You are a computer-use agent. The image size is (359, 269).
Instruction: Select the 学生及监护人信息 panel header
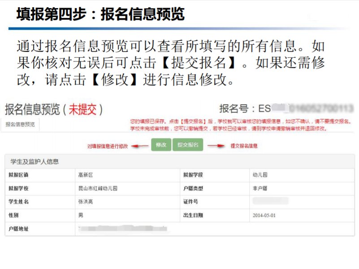[180, 161]
